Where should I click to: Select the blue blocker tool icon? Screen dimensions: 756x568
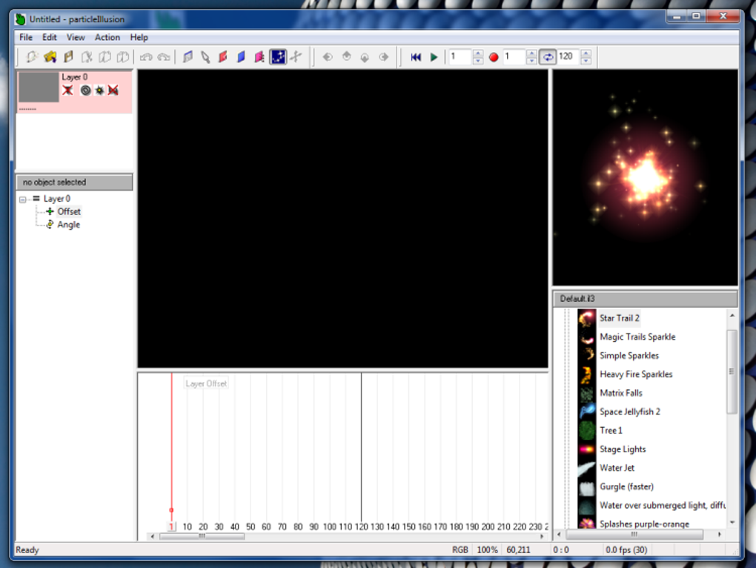pos(241,57)
